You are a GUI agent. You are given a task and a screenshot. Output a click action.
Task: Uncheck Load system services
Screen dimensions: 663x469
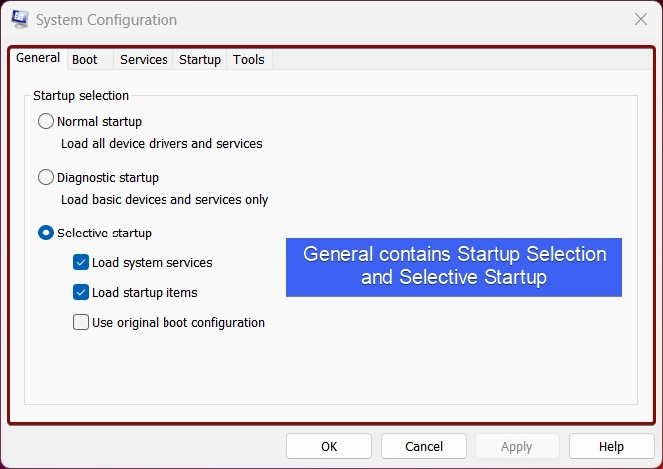point(81,262)
